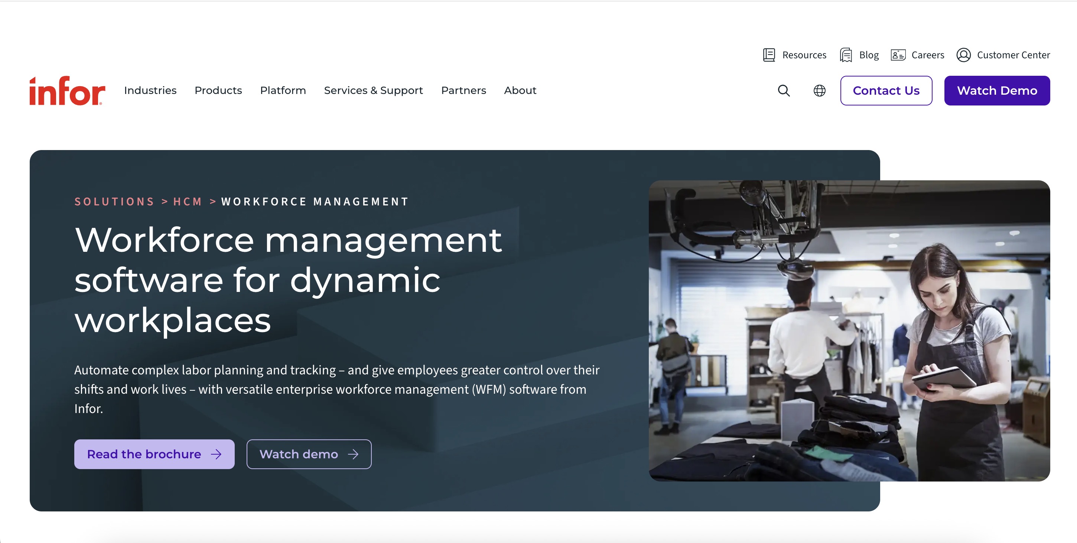Viewport: 1077px width, 543px height.
Task: Open the About menu
Action: (520, 90)
